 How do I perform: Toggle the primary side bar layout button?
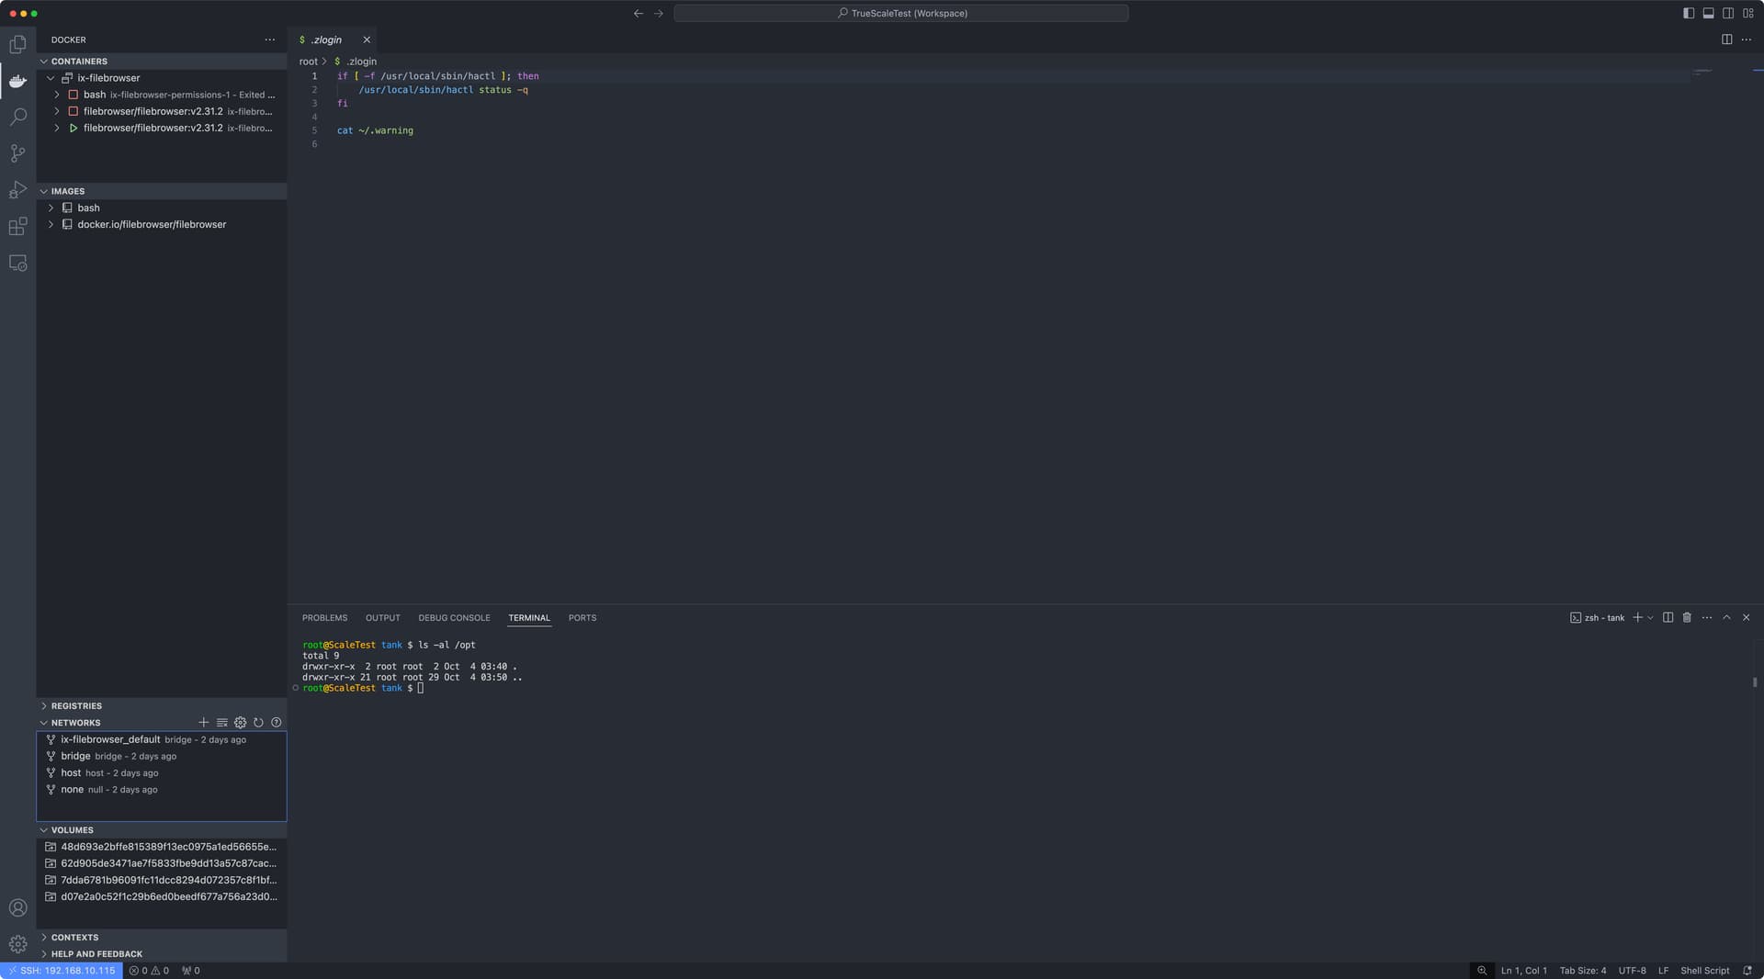tap(1689, 13)
